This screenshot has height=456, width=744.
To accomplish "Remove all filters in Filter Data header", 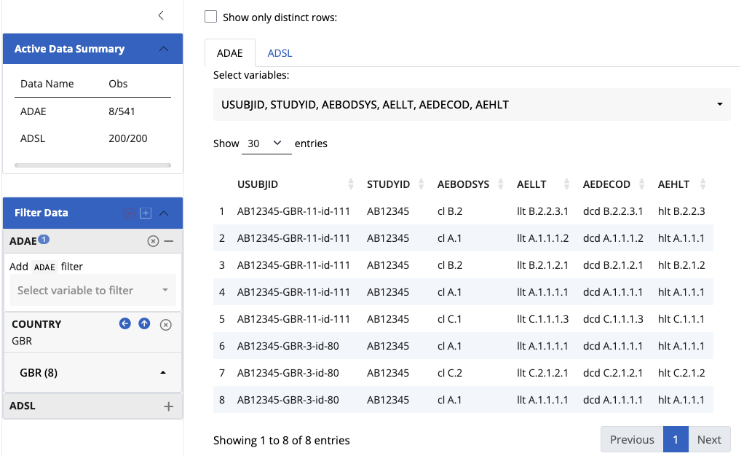I will [129, 213].
